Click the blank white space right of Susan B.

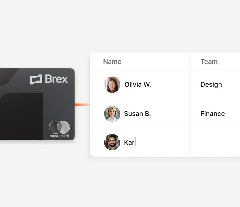(x=171, y=114)
